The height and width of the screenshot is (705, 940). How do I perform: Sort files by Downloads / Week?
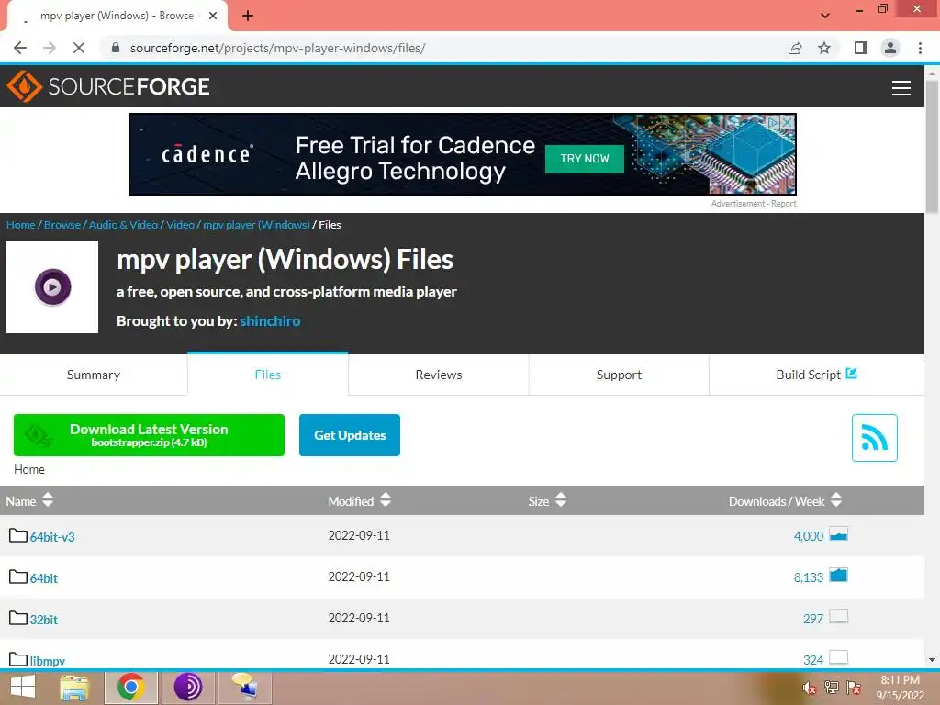point(786,500)
